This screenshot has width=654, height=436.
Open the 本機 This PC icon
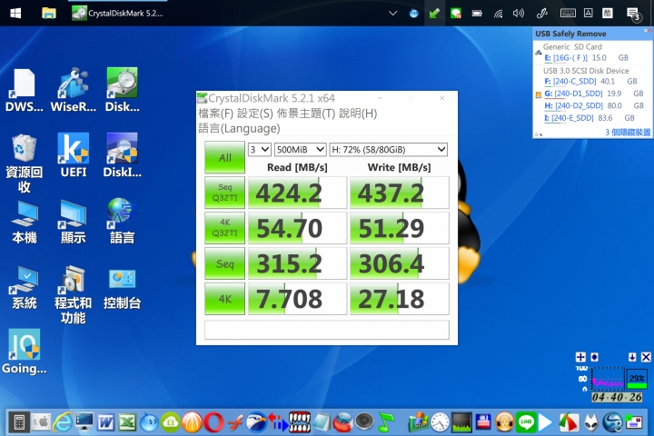click(25, 221)
